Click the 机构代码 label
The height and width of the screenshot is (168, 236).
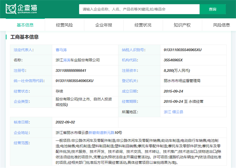130,60
